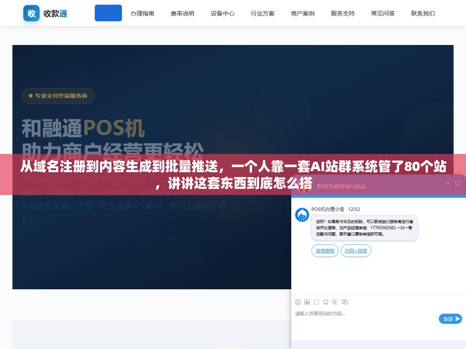Click the POS机办理小佳 agent avatar
This screenshot has width=466, height=349.
click(302, 215)
